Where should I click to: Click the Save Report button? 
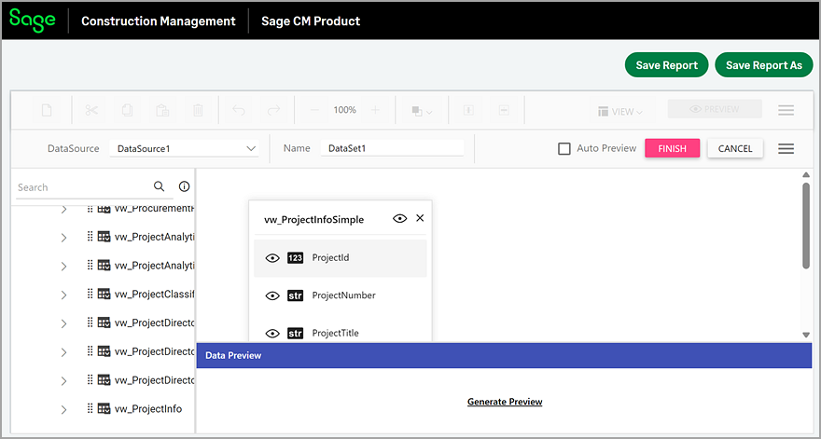666,65
